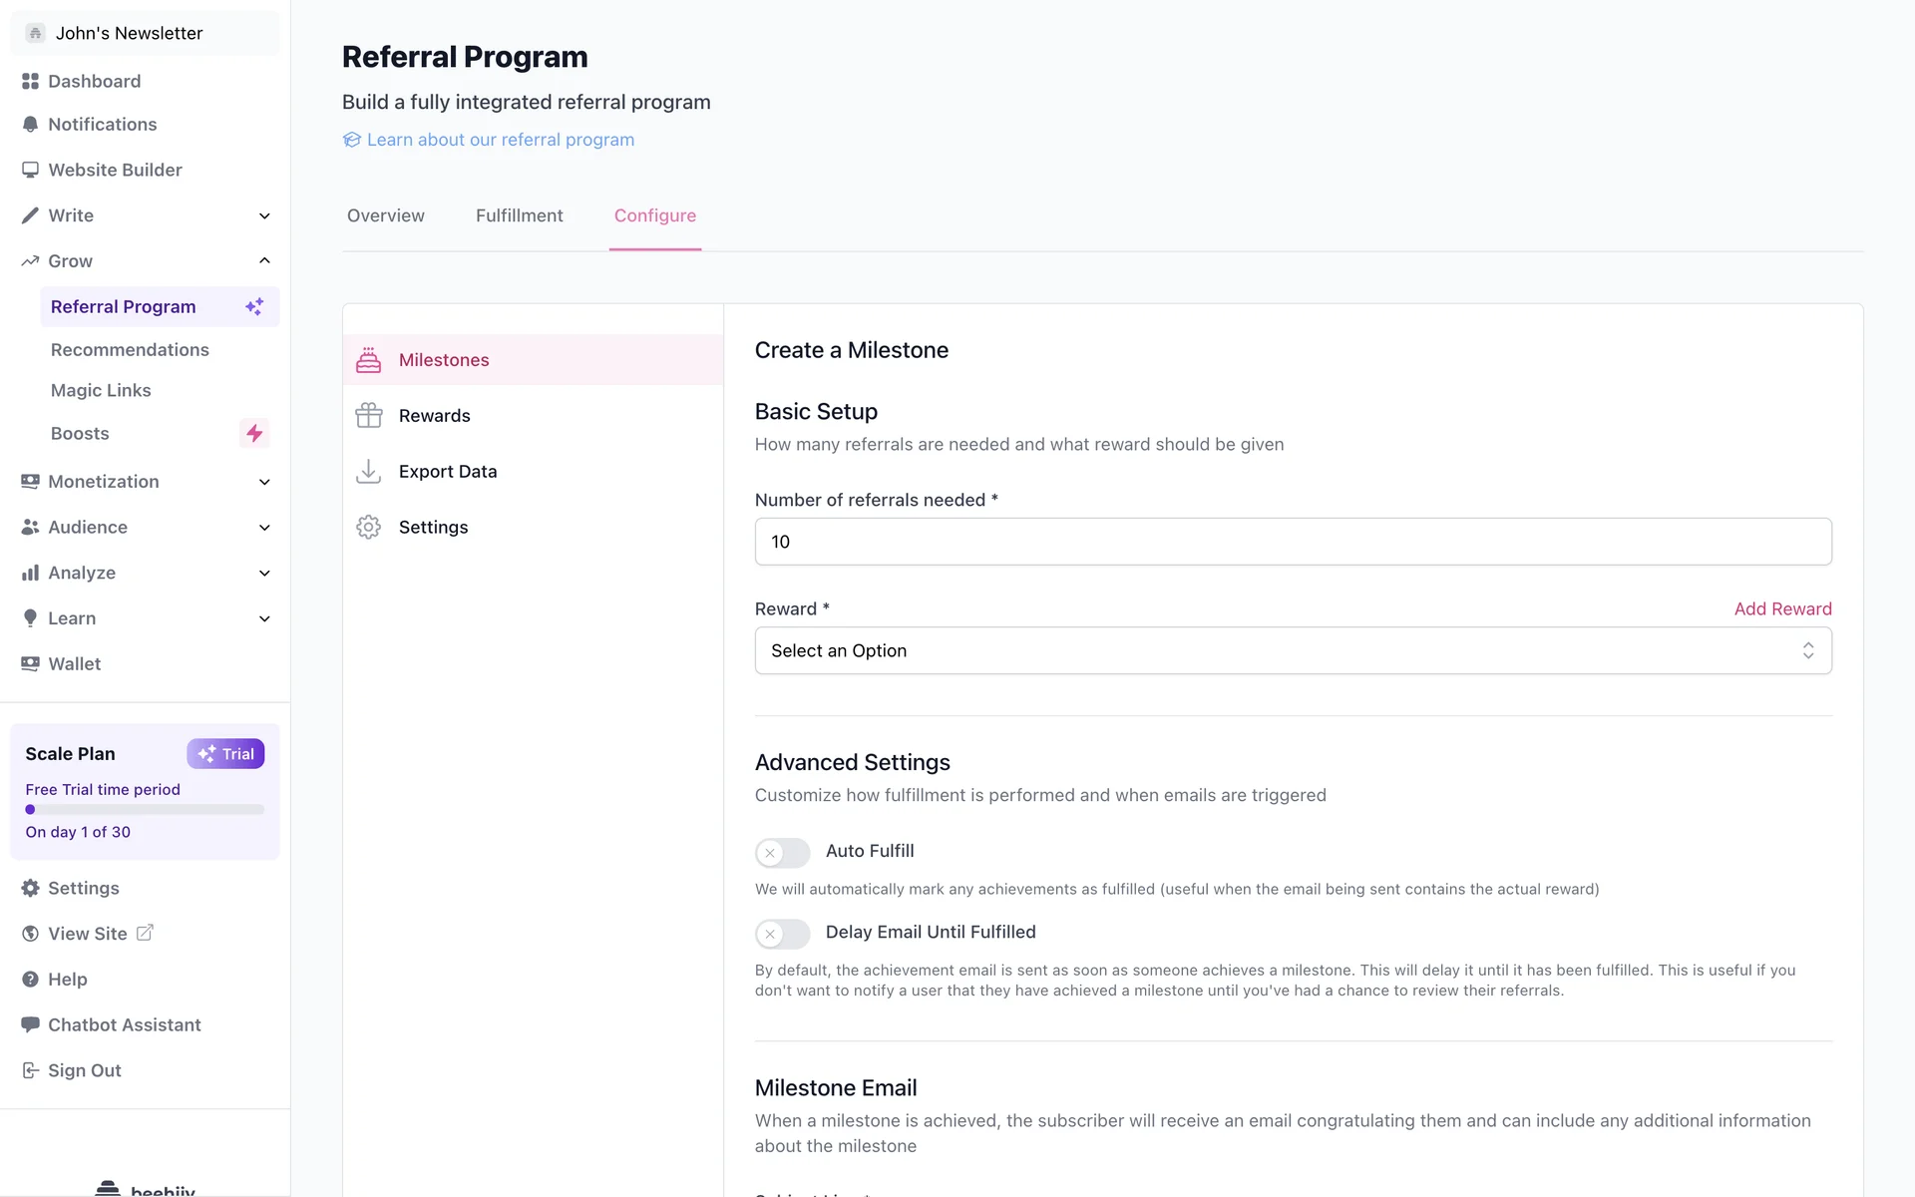Click the Rewards gift icon
The height and width of the screenshot is (1197, 1915).
coord(368,415)
